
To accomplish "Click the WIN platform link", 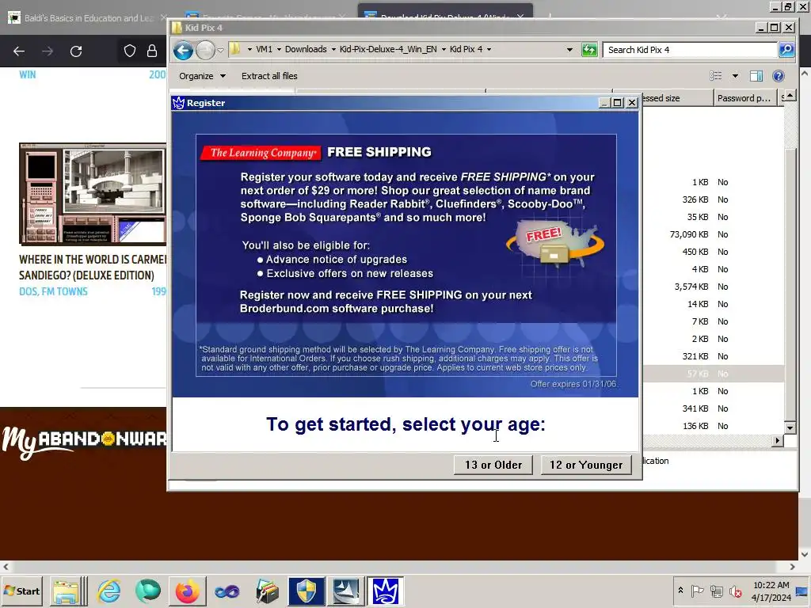I will [x=28, y=74].
